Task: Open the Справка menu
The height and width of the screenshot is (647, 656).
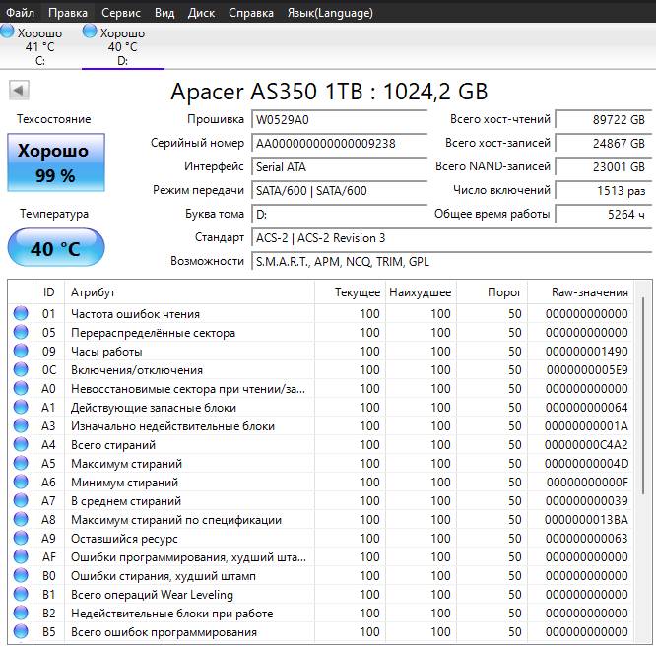Action: pyautogui.click(x=251, y=13)
